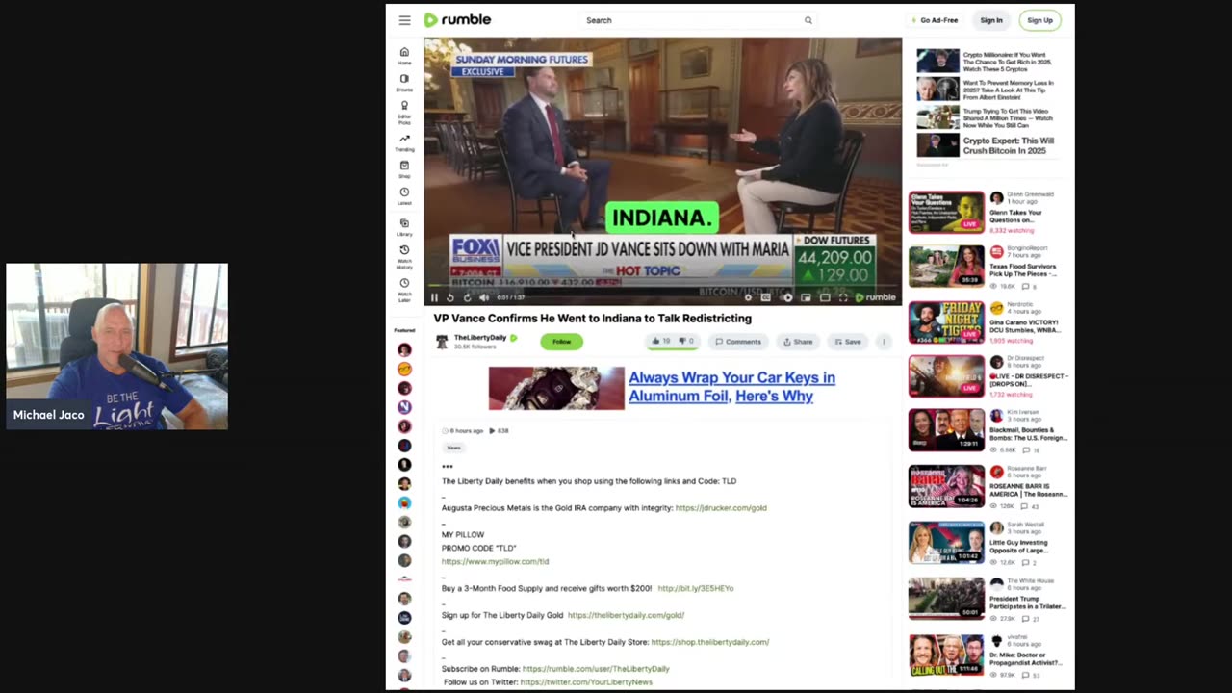1232x693 pixels.
Task: Open Texas Flood Survivors video thumbnail
Action: pos(946,267)
